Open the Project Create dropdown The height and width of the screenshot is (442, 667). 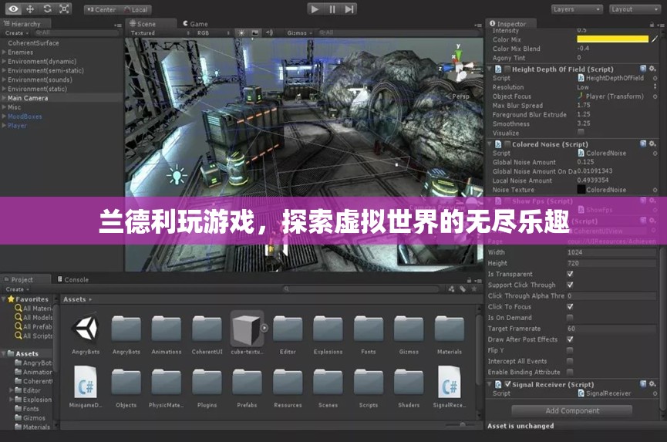[17, 288]
